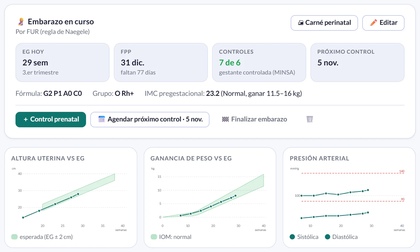Viewport: 420px width, 252px height.
Task: Click the trash can delete icon
Action: (x=310, y=119)
